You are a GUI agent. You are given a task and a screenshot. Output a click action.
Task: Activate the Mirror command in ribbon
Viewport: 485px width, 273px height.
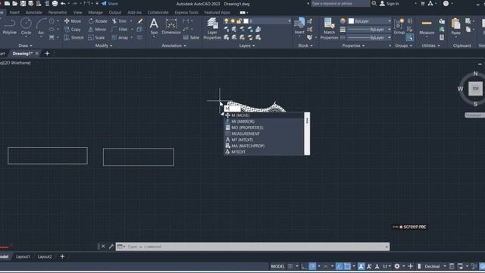coord(97,30)
